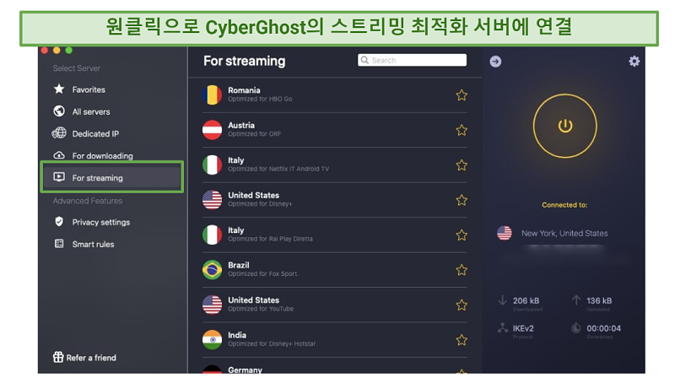
Task: Click the India flag icon for Hotstar
Action: click(212, 339)
